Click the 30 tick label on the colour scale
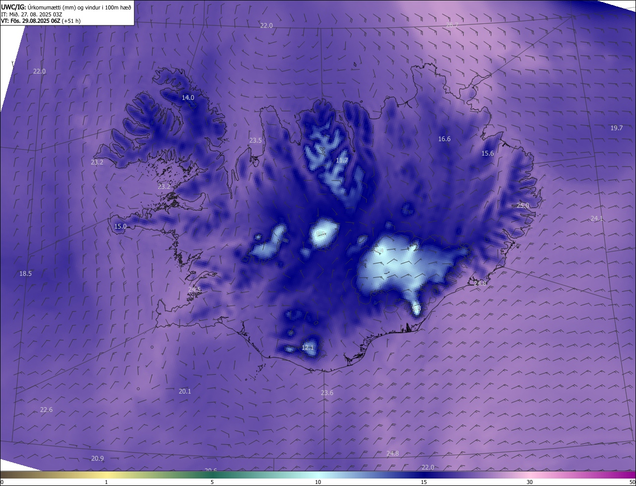 pyautogui.click(x=530, y=482)
